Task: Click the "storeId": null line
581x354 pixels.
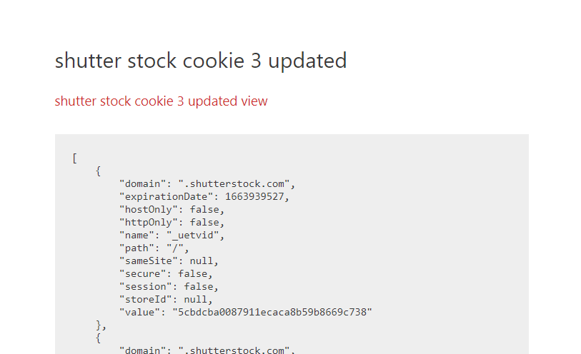Action: 166,299
